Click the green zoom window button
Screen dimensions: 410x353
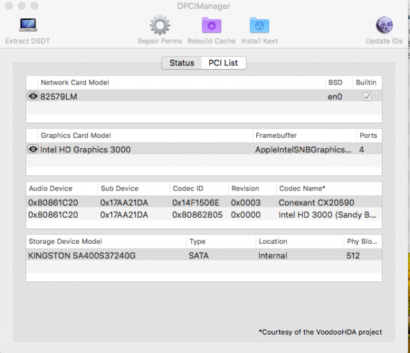[35, 5]
